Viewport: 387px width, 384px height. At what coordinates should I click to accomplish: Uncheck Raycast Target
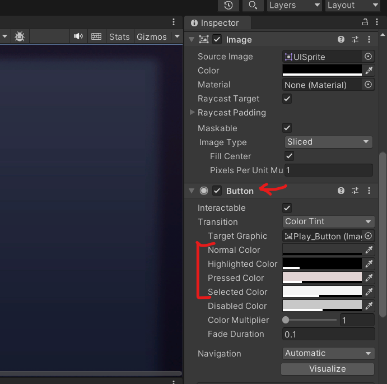pyautogui.click(x=287, y=99)
